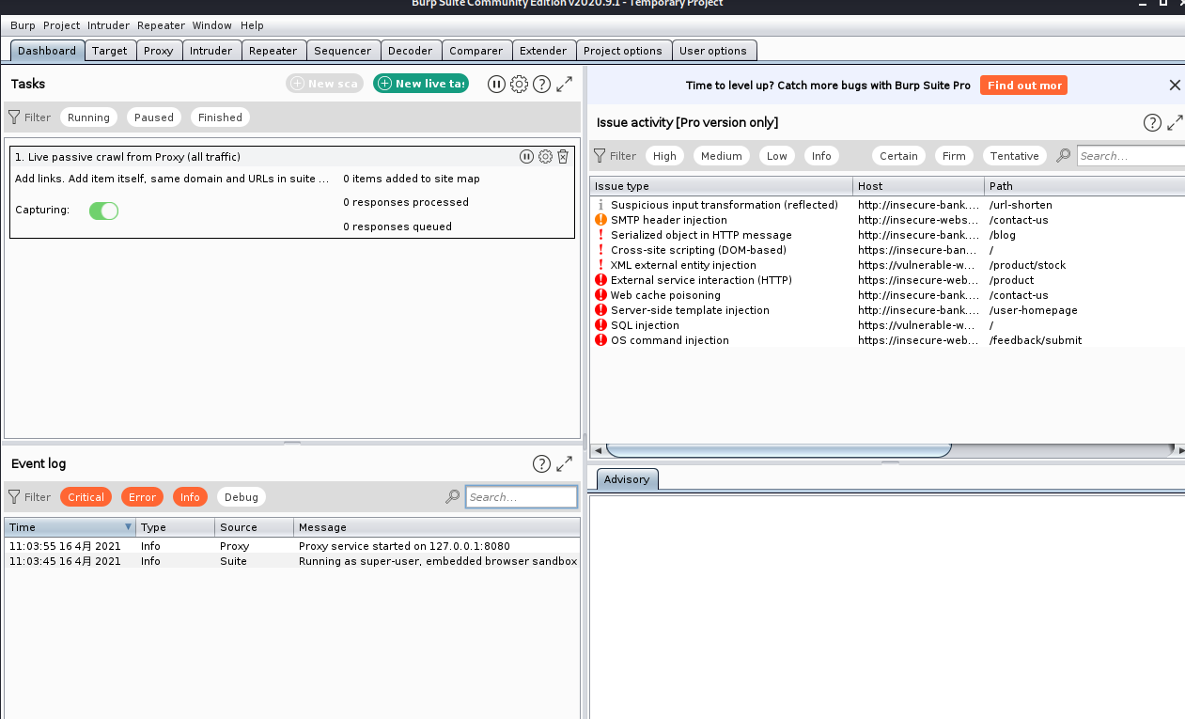Select the SMTP header injection issue row

pos(887,220)
